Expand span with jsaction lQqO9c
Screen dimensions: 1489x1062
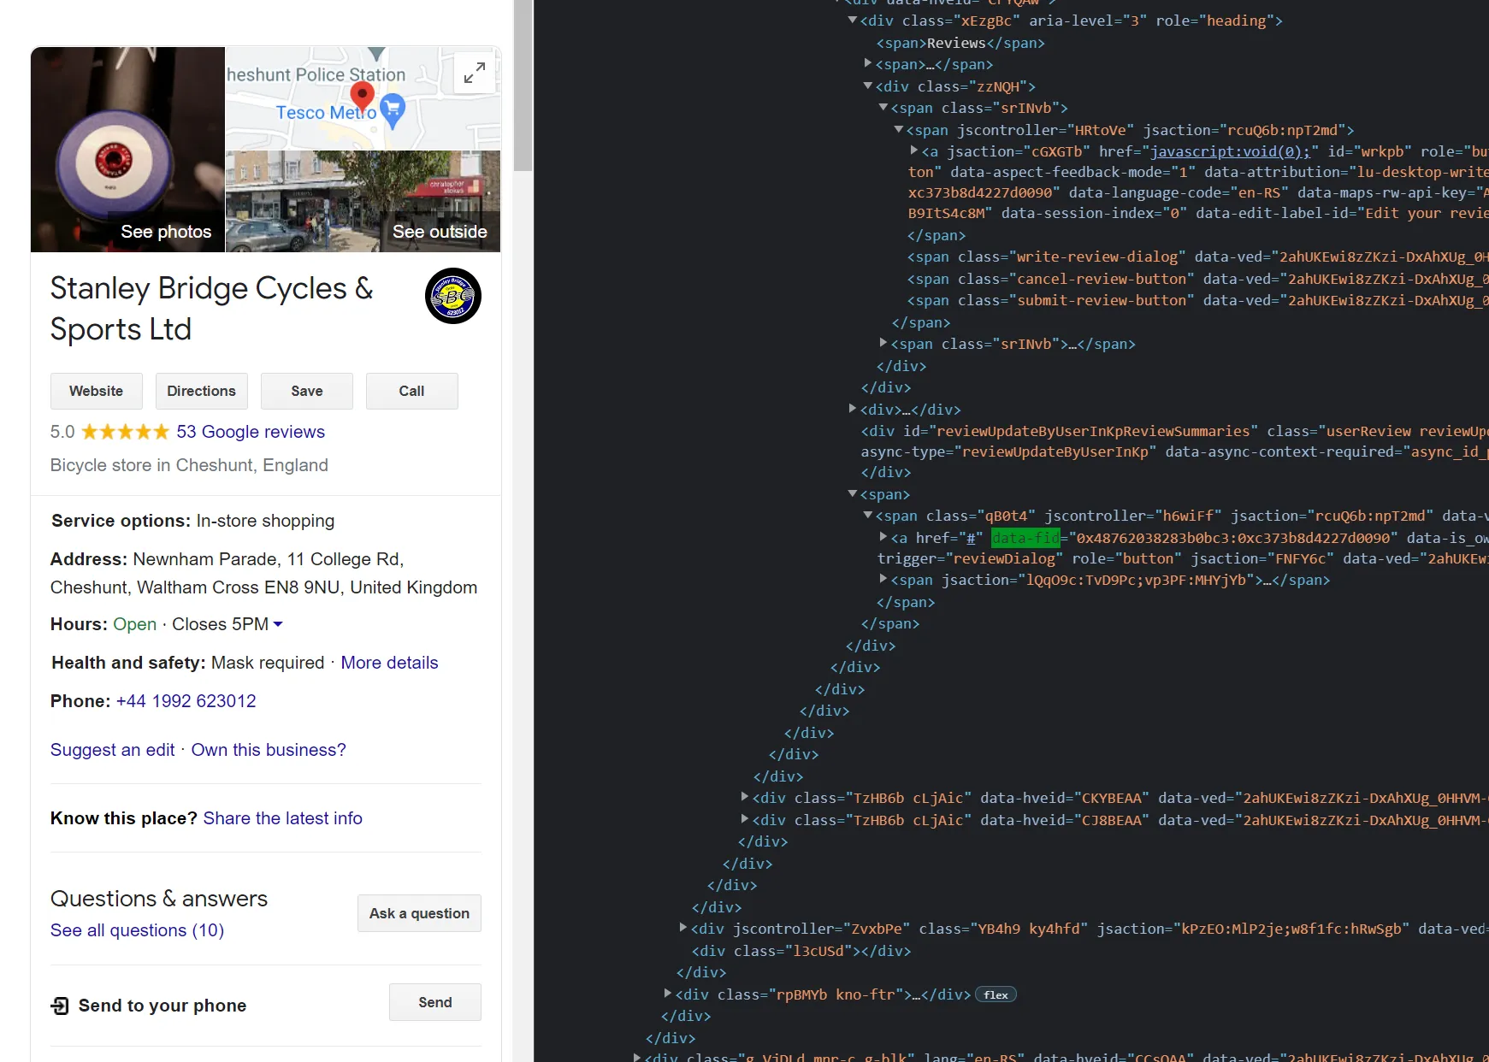[x=883, y=579]
